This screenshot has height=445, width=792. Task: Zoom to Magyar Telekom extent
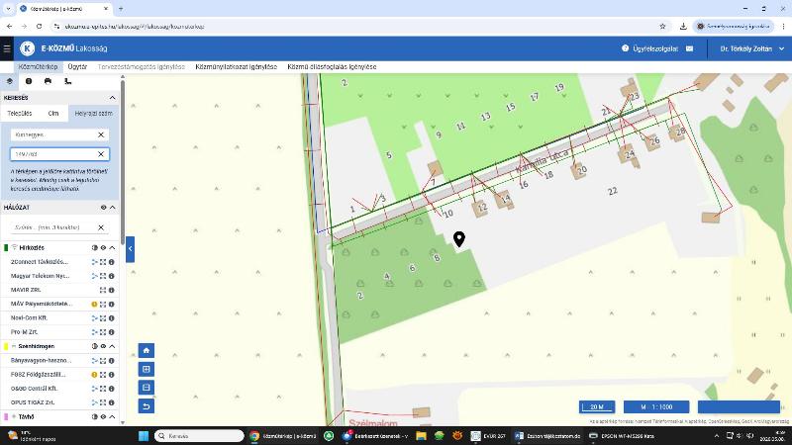click(x=103, y=276)
